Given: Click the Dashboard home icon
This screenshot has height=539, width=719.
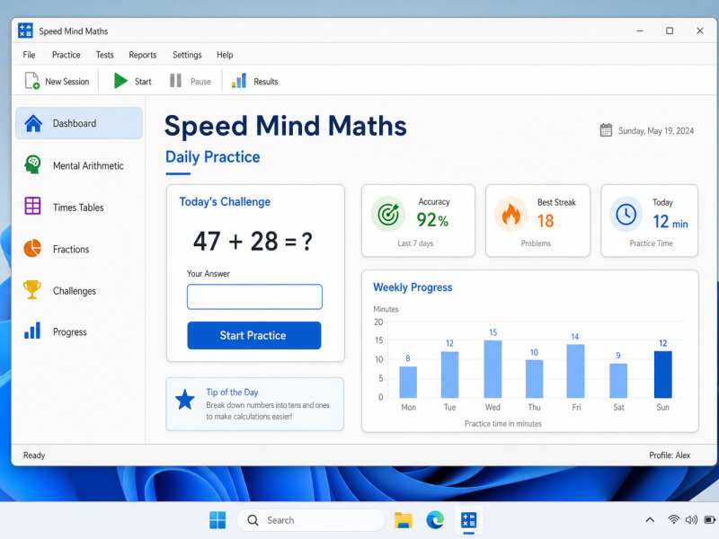Looking at the screenshot, I should (x=33, y=123).
